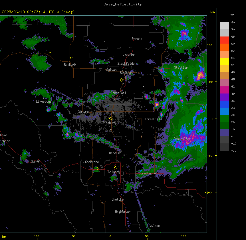Image resolution: width=246 pixels, height=240 pixels.
Task: Click the yellow diamond marker above RockyMH
Action: tap(71, 58)
